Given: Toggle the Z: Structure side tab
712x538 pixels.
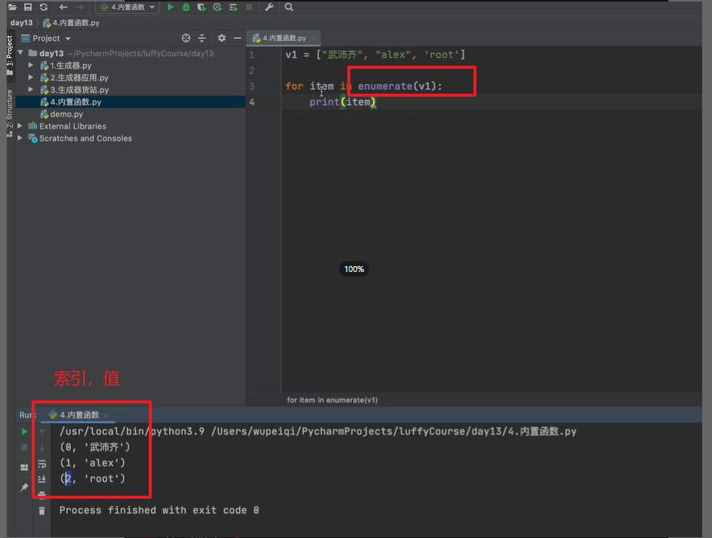Looking at the screenshot, I should pos(10,113).
